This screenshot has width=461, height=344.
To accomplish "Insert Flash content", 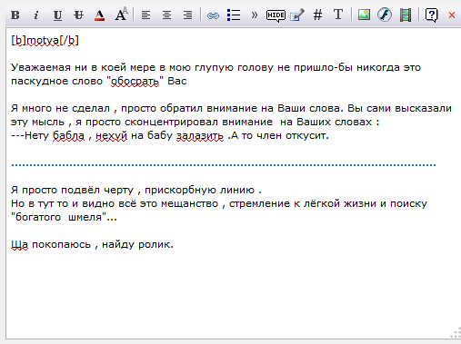I will click(385, 15).
